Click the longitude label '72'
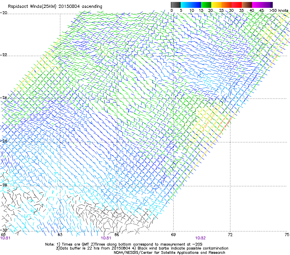Image resolution: width=290 pixels, height=255 pixels. pyautogui.click(x=230, y=235)
